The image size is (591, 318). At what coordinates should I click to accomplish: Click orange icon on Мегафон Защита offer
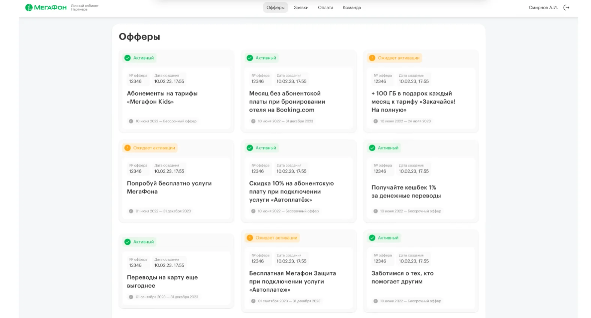[x=250, y=238]
